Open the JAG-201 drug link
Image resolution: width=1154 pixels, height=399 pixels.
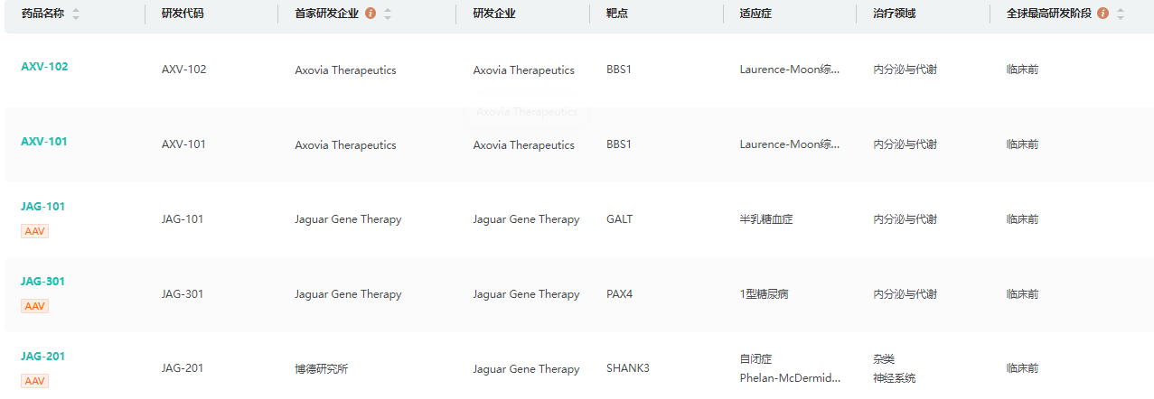[x=43, y=357]
